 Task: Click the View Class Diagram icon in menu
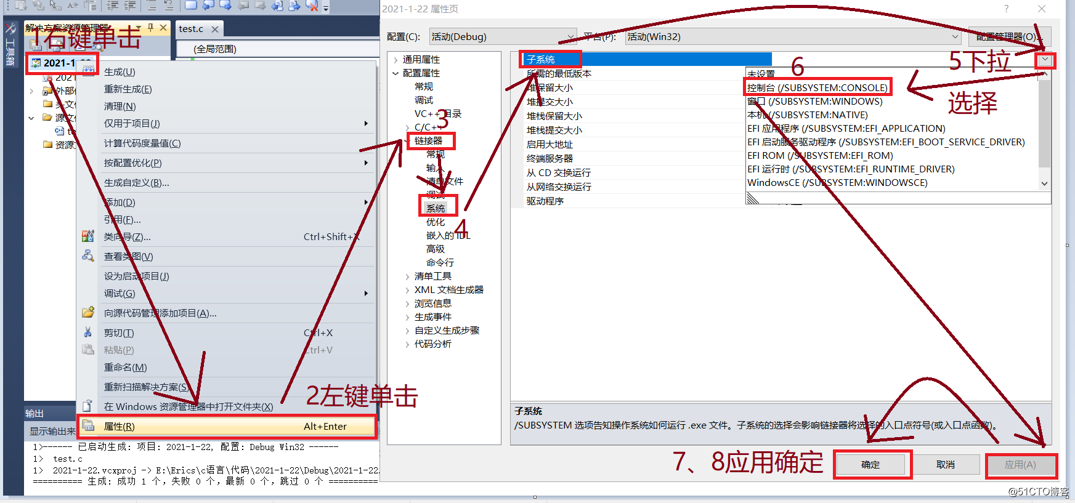click(88, 256)
